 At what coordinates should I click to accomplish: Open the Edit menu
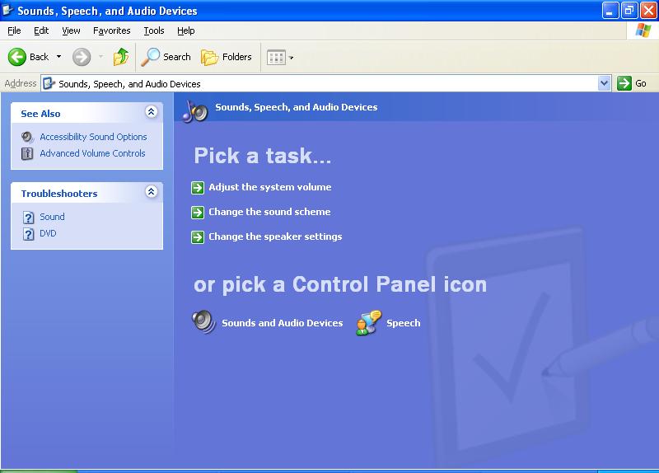[x=41, y=30]
